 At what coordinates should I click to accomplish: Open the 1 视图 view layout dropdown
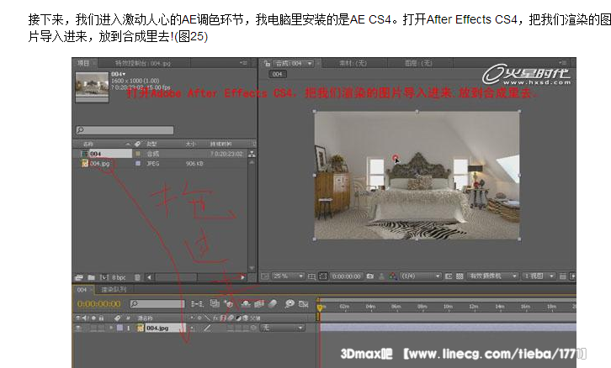539,276
